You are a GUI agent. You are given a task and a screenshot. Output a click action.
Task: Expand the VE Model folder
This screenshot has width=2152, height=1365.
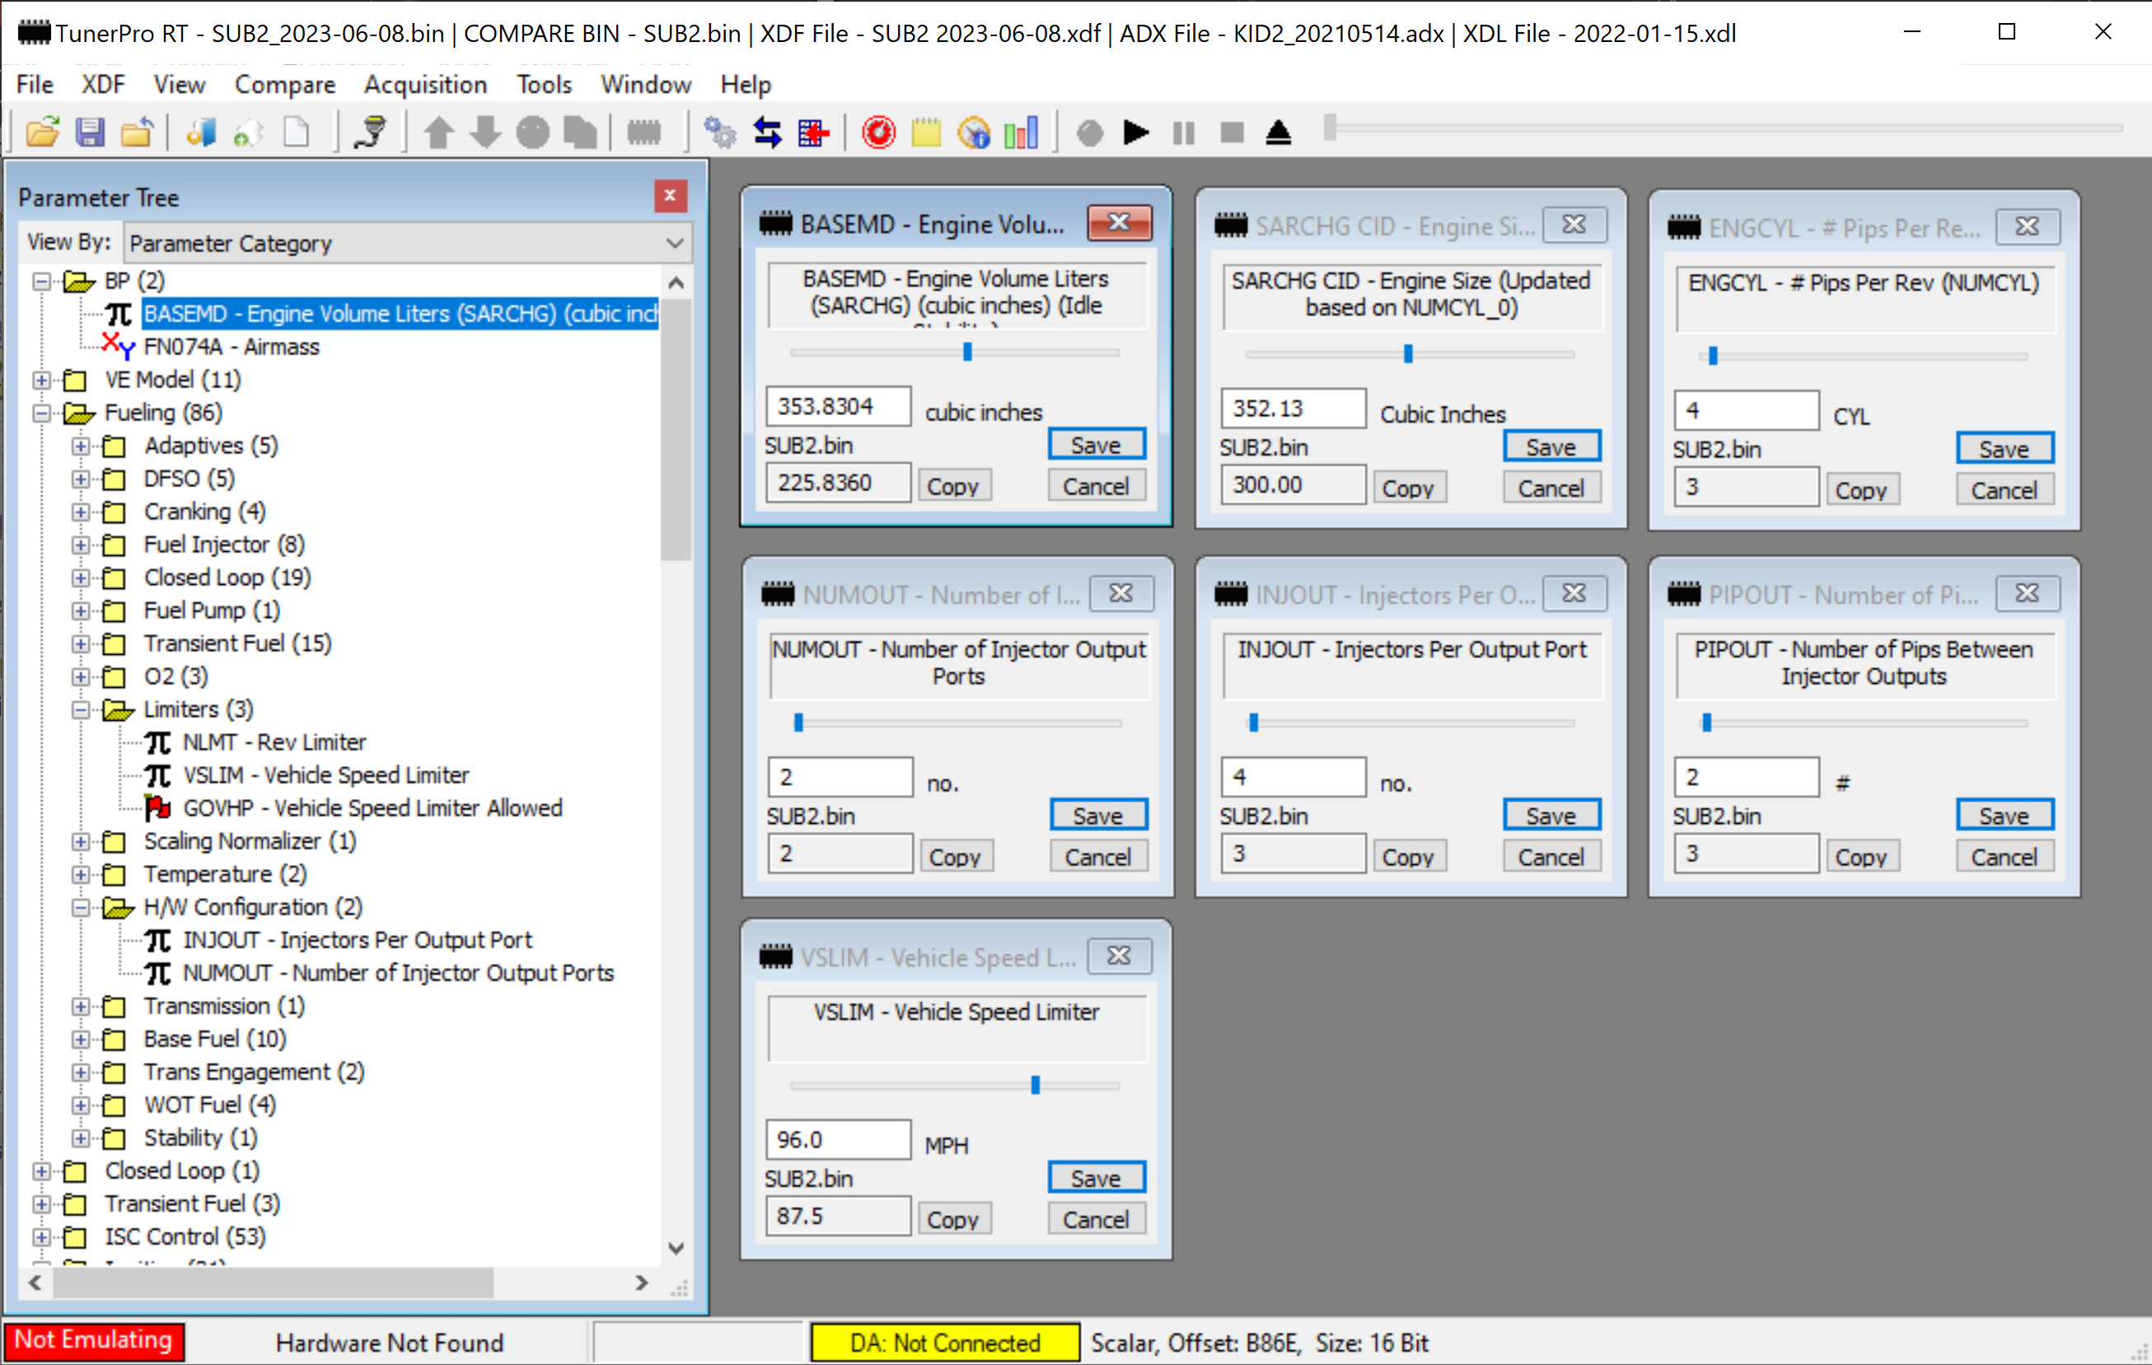41,380
